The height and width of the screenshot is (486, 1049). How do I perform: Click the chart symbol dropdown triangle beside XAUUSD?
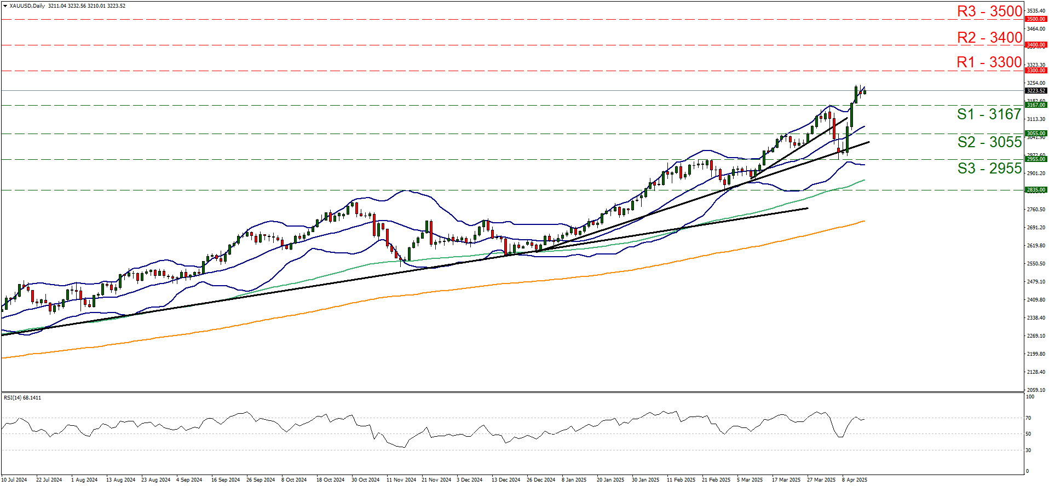pos(5,5)
